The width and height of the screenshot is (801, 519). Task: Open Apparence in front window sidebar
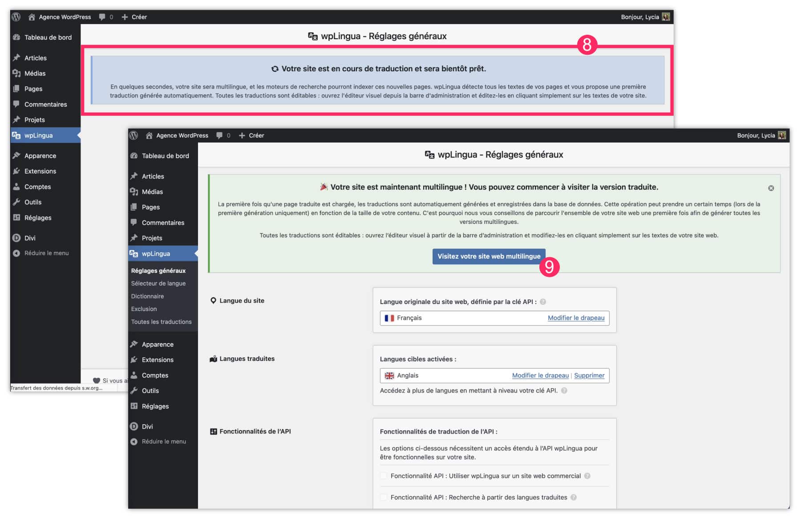tap(163, 345)
